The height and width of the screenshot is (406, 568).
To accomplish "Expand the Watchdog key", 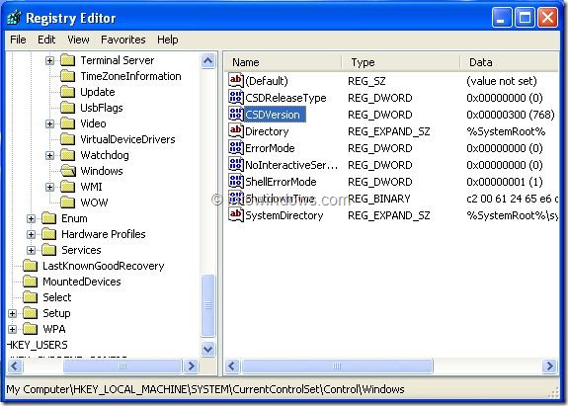I will 50,155.
